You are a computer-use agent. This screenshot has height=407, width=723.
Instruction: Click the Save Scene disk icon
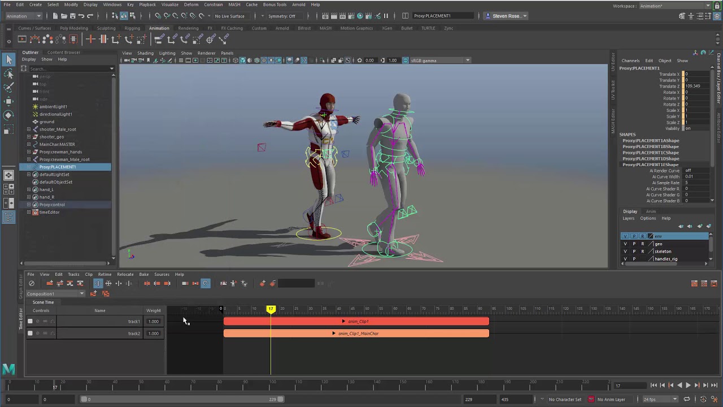point(73,16)
